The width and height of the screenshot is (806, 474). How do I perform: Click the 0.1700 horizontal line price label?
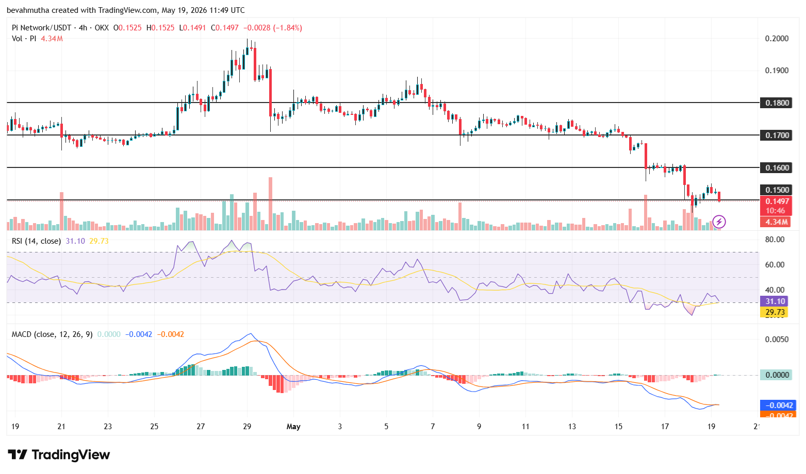777,135
